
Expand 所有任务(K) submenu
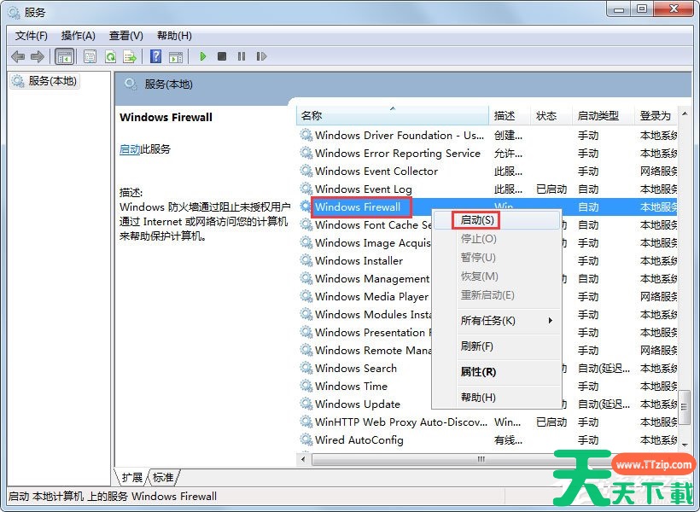click(497, 321)
